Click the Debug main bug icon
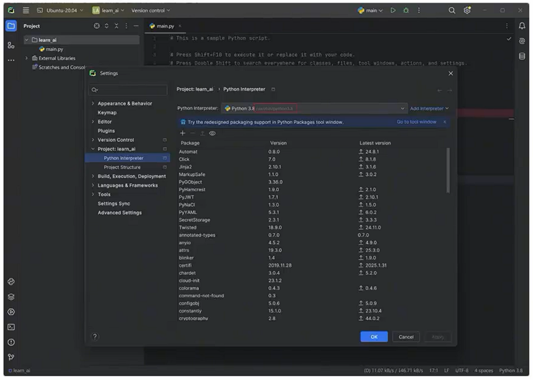533x380 pixels. tap(406, 10)
